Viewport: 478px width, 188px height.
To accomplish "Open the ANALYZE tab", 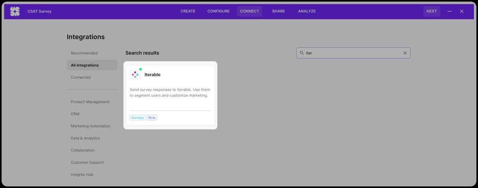I will 307,11.
